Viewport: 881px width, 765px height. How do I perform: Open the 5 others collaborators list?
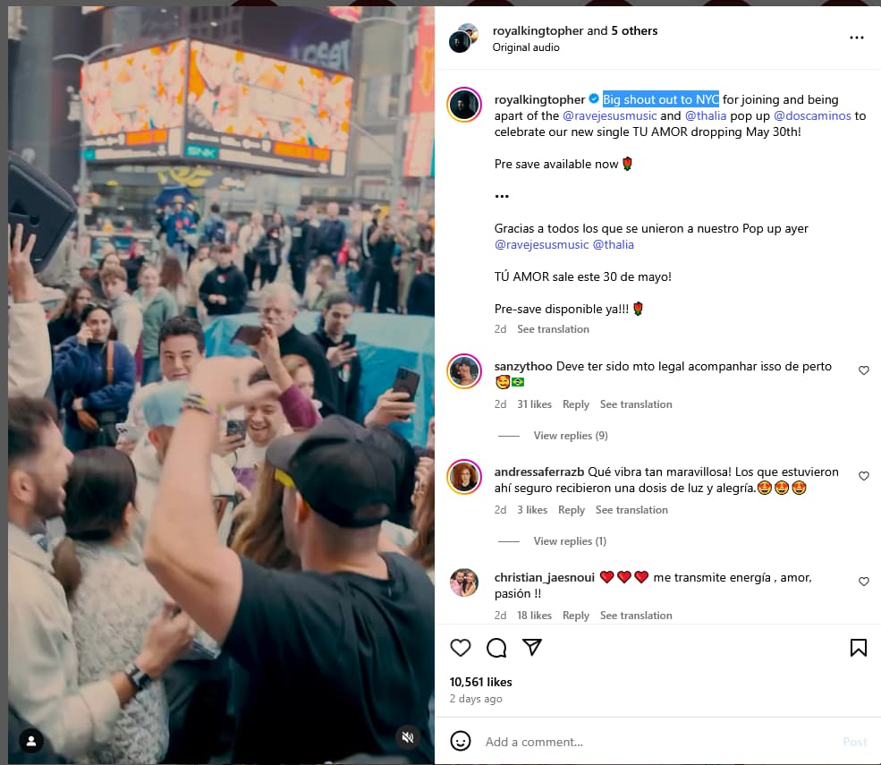coord(634,31)
